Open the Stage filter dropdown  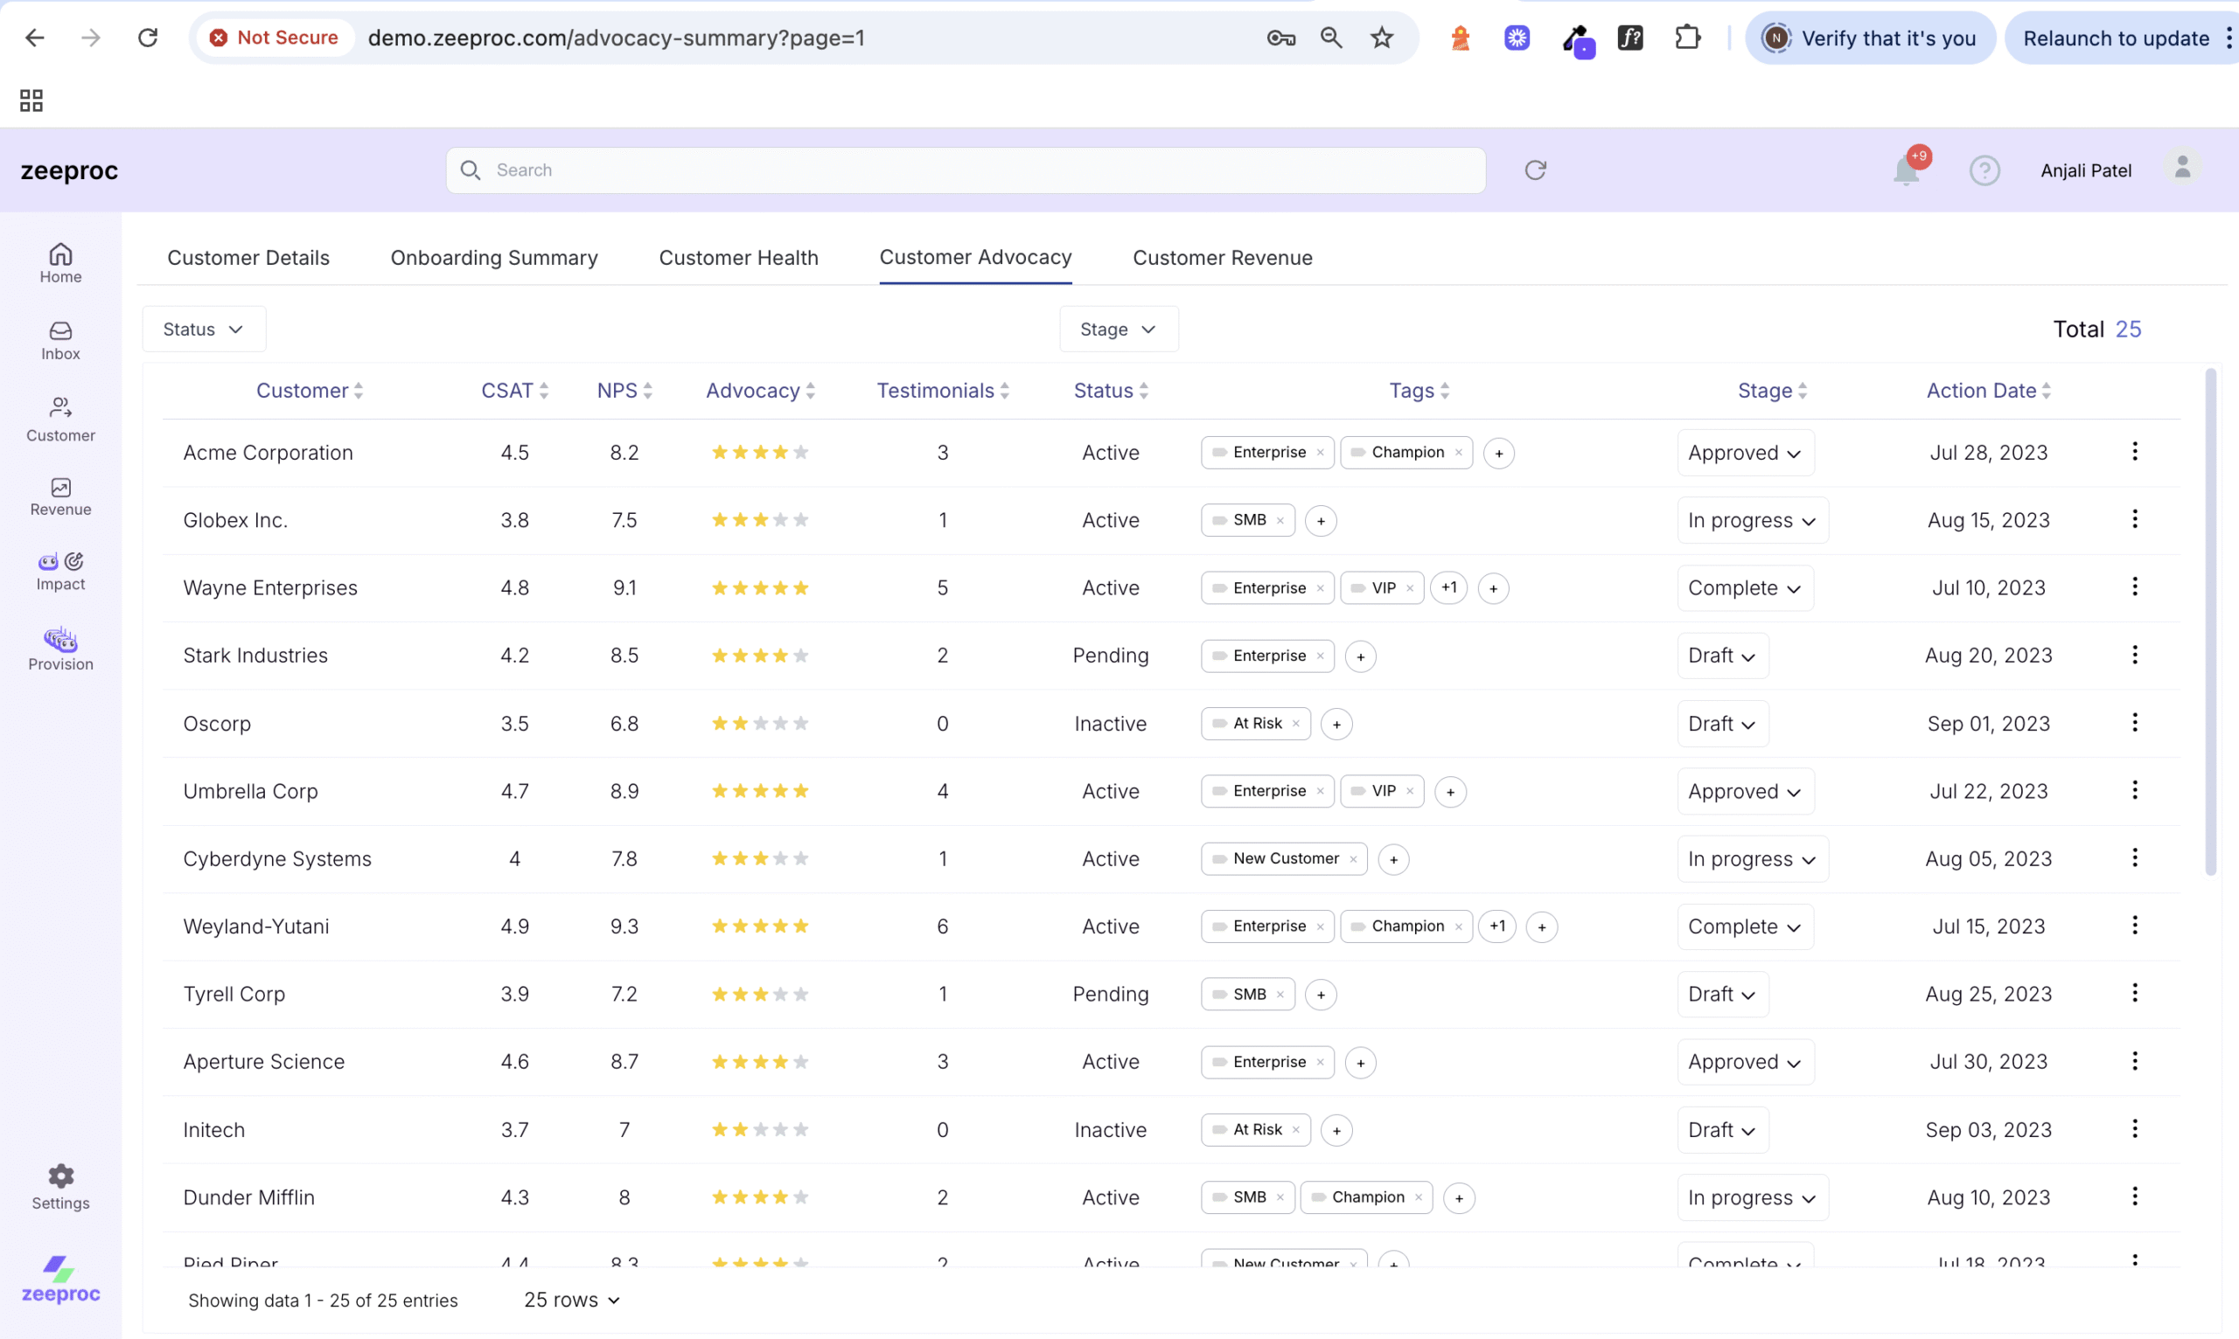(1118, 330)
